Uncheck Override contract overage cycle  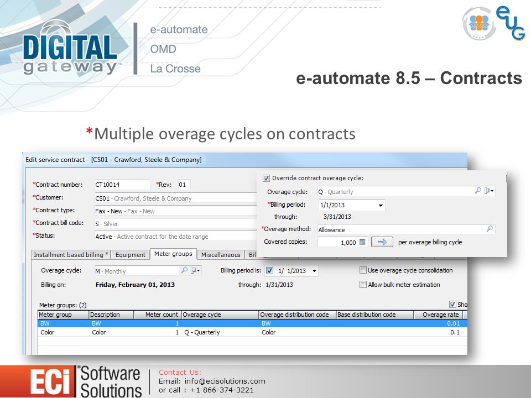[x=267, y=178]
